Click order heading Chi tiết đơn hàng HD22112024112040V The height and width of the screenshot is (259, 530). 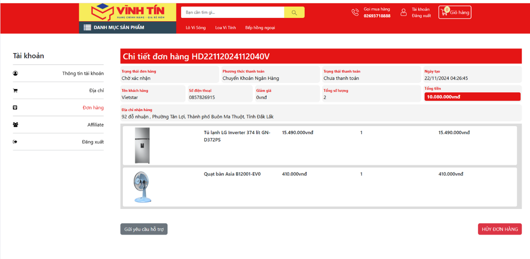(x=196, y=57)
